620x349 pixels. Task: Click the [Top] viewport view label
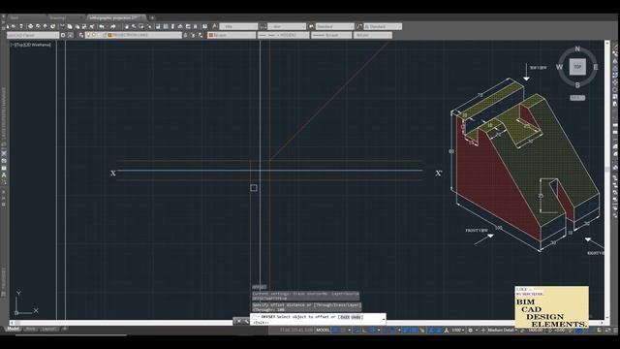(18, 45)
